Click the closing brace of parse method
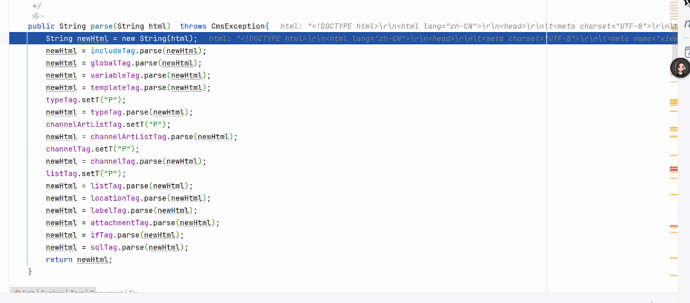The width and height of the screenshot is (690, 303). click(30, 272)
